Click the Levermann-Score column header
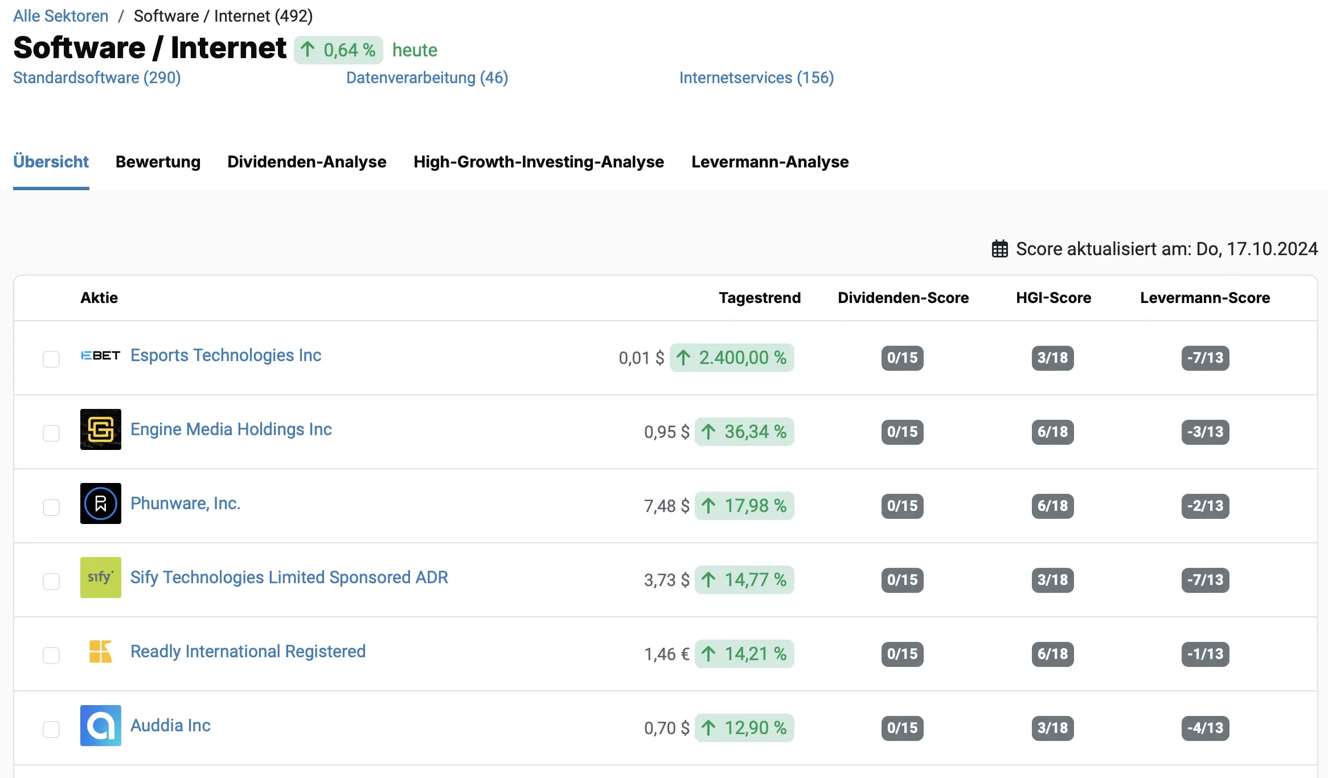The width and height of the screenshot is (1328, 778). (1205, 298)
